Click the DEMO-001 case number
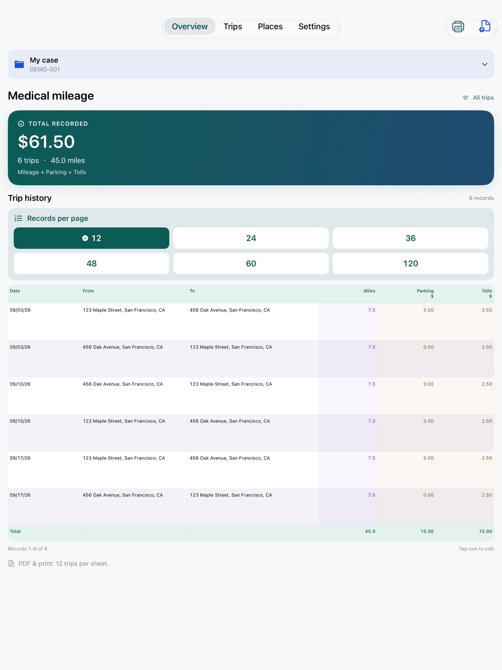Image resolution: width=502 pixels, height=670 pixels. [x=45, y=70]
